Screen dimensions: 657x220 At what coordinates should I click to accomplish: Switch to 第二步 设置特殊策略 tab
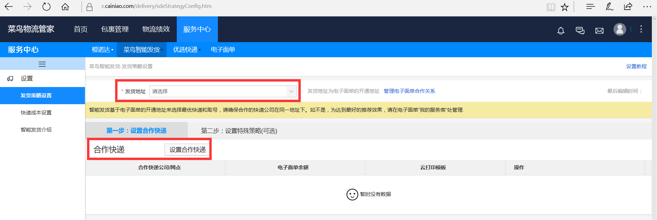[x=239, y=131]
